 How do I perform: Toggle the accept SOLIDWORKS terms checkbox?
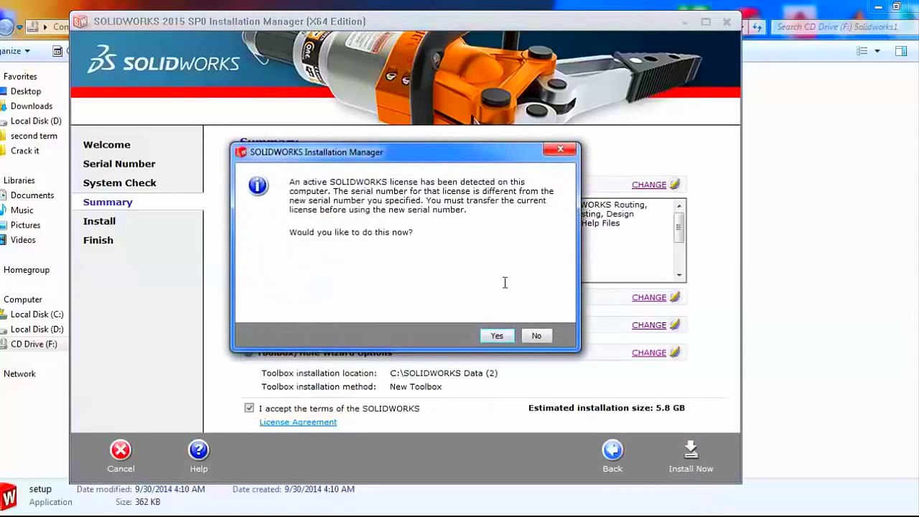coord(249,408)
